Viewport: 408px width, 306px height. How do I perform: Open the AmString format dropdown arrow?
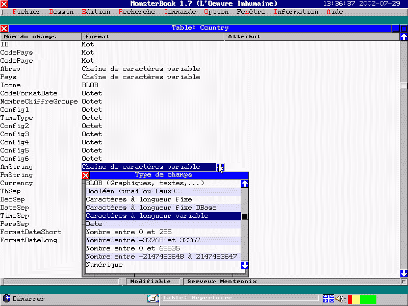pyautogui.click(x=220, y=167)
